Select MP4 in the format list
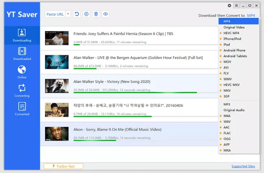This screenshot has height=173, width=264. pyautogui.click(x=238, y=21)
